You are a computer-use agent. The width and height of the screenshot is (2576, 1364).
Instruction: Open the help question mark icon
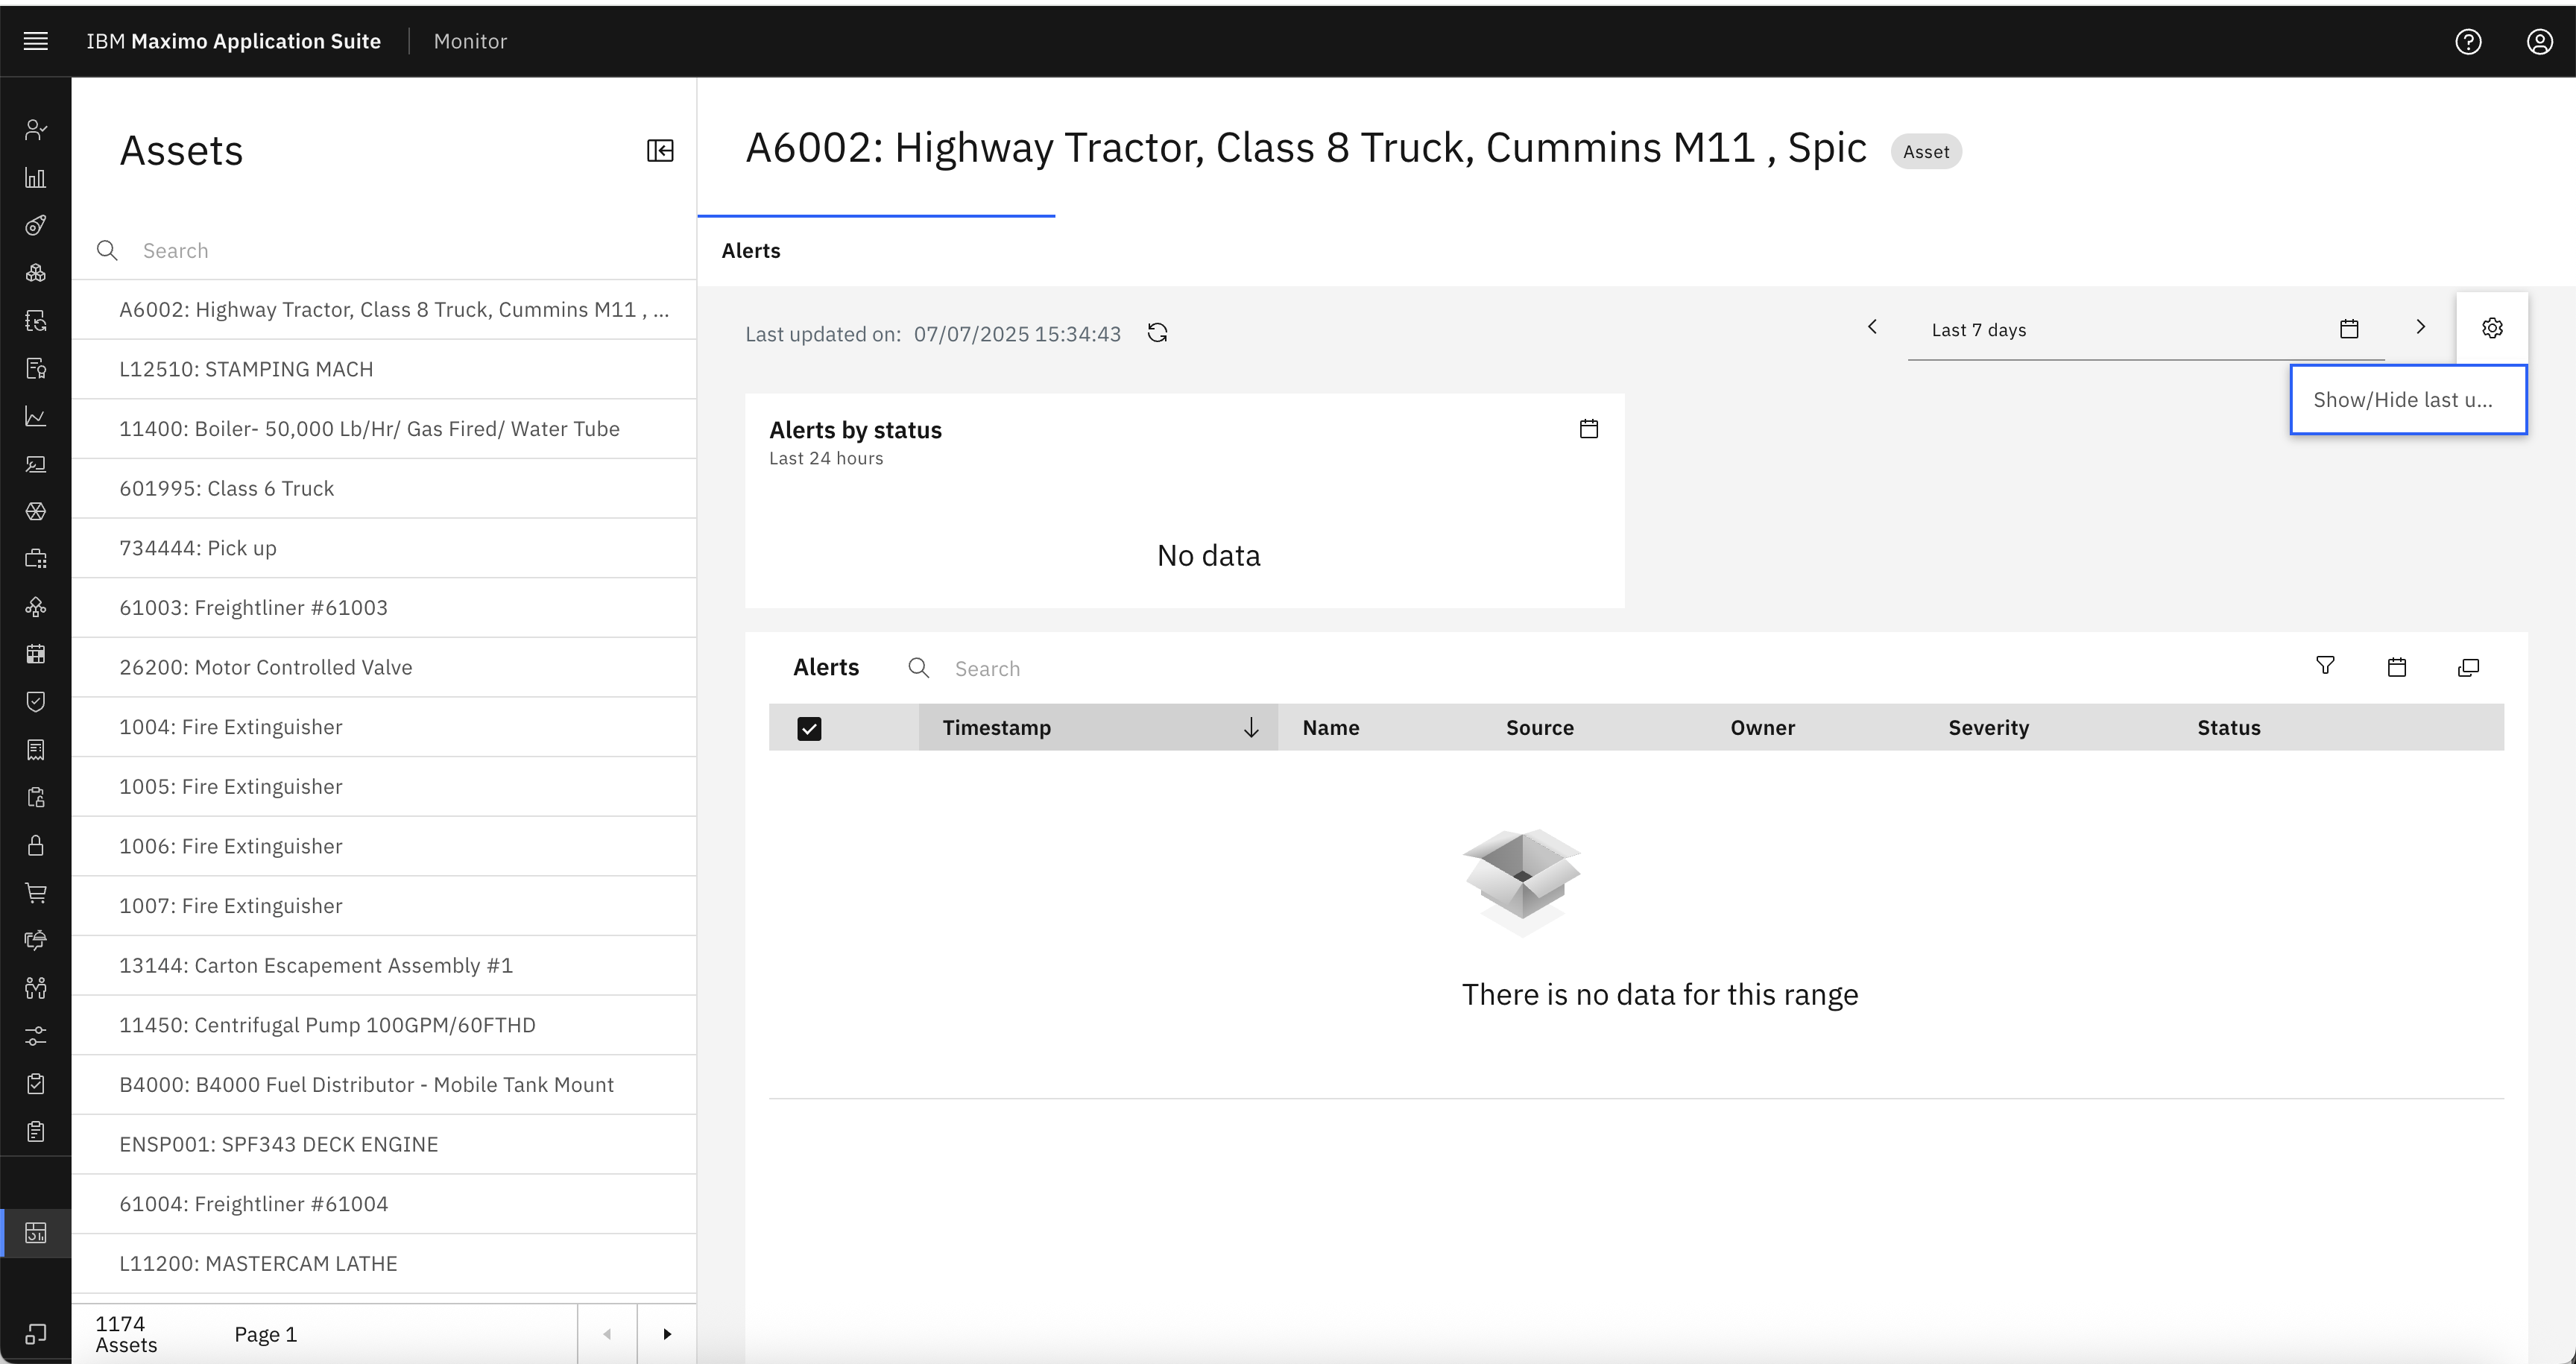point(2468,41)
